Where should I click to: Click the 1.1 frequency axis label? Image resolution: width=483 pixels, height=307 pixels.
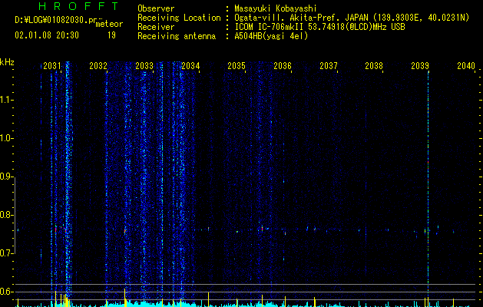[6, 100]
